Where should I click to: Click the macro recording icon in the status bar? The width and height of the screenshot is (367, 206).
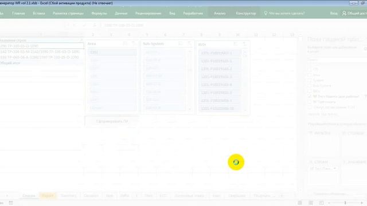(x=11, y=203)
